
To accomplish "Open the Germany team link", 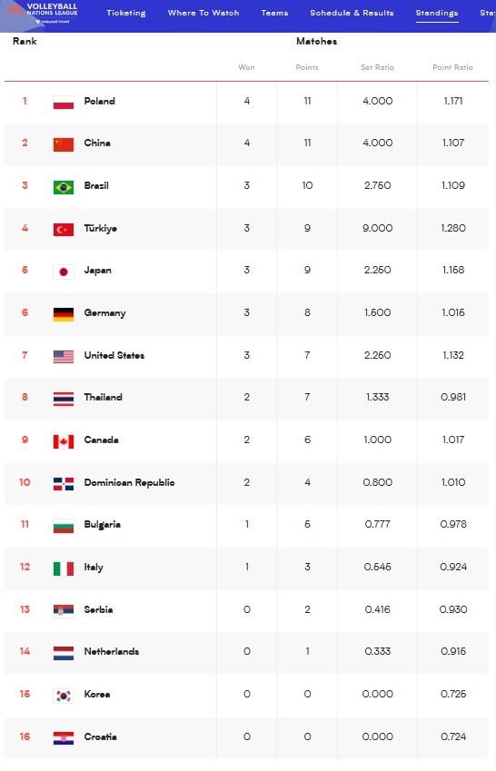I will click(x=104, y=312).
